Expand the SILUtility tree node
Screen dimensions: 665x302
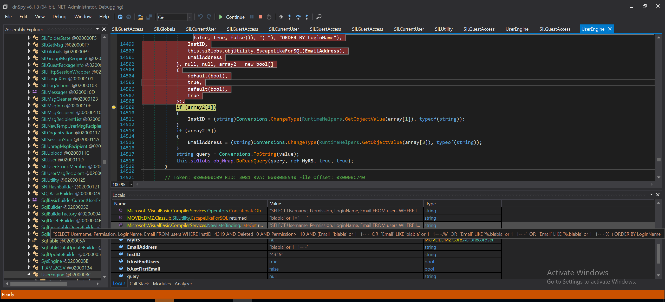tap(29, 180)
